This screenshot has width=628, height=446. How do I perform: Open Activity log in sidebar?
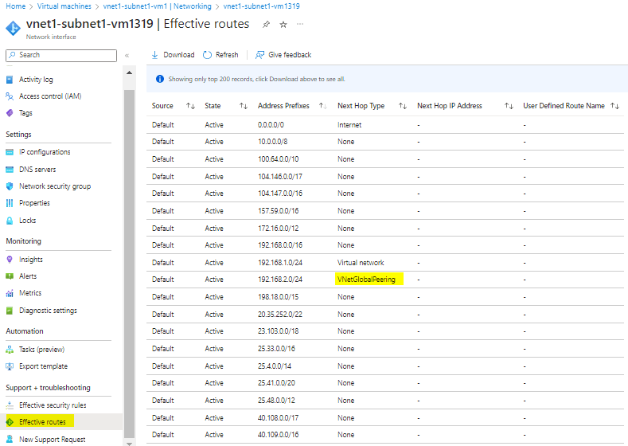pos(36,80)
